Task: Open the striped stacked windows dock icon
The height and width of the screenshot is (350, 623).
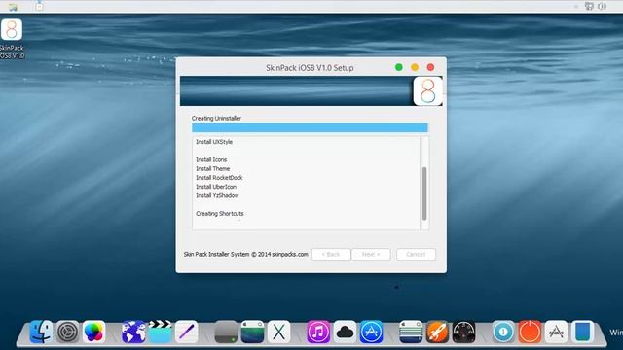Action: 411,332
